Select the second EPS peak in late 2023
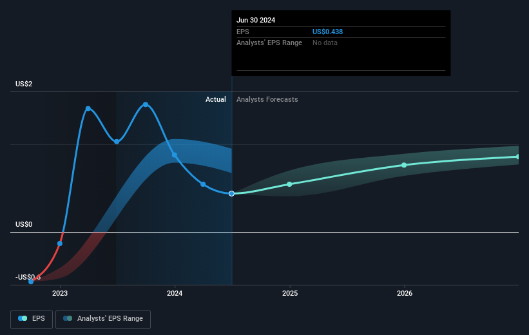 [x=146, y=104]
